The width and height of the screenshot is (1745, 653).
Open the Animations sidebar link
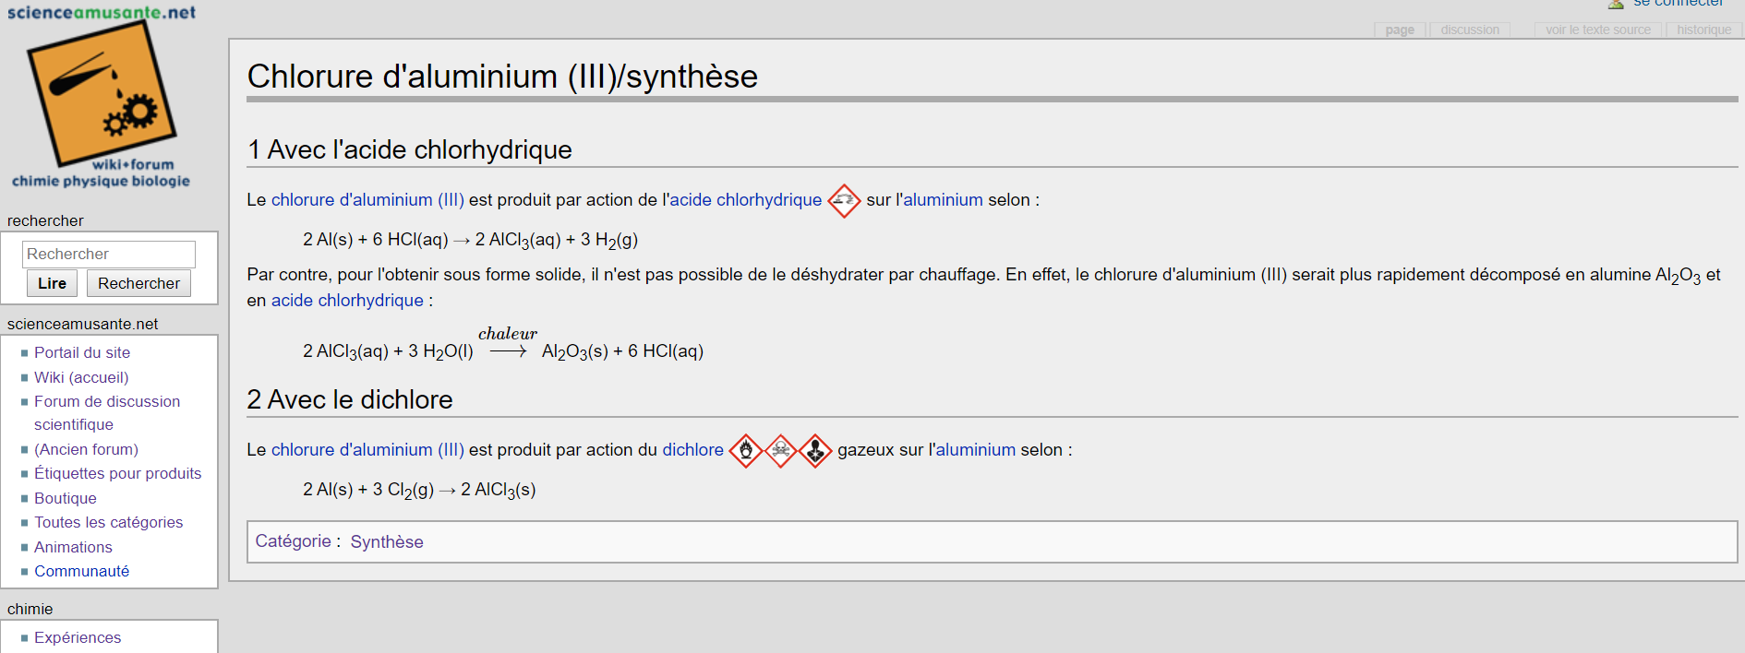tap(73, 547)
